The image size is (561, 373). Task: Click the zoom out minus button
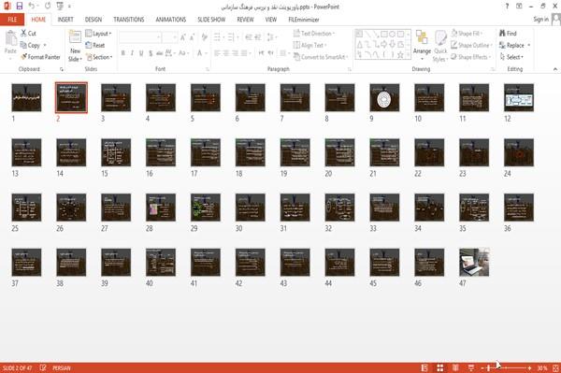pyautogui.click(x=482, y=368)
